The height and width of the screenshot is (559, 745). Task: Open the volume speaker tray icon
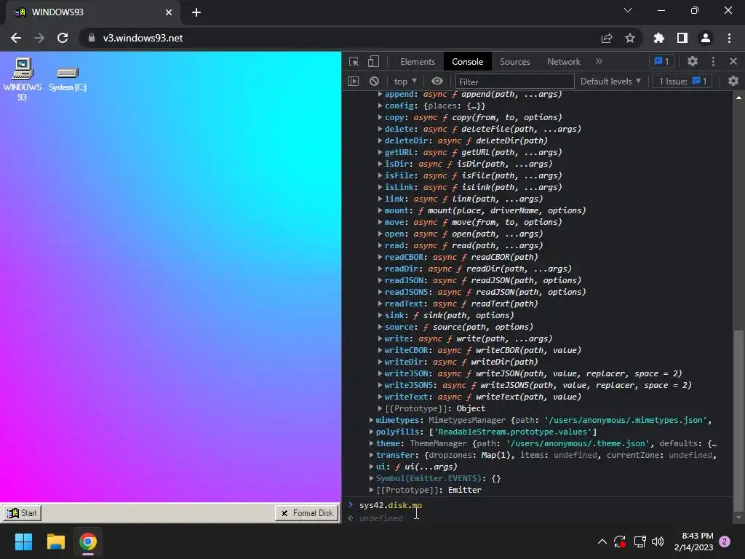click(x=658, y=542)
